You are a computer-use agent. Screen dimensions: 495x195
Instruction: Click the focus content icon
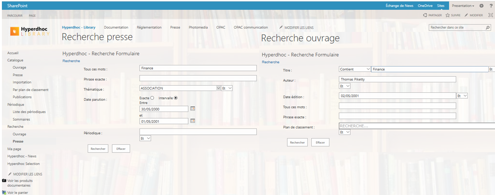click(x=490, y=15)
